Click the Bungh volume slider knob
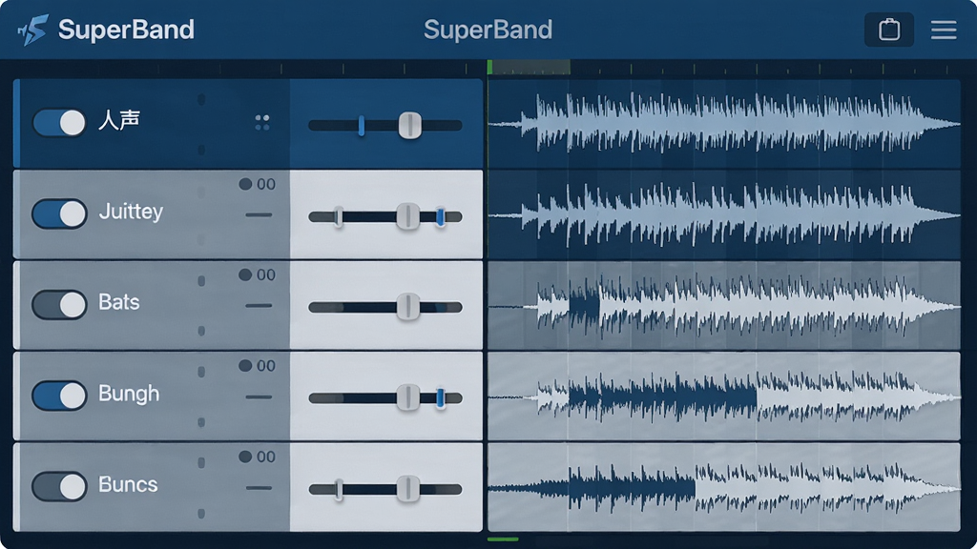 click(408, 397)
